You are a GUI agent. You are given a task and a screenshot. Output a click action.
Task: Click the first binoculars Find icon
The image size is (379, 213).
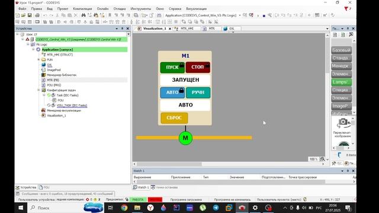(83, 15)
